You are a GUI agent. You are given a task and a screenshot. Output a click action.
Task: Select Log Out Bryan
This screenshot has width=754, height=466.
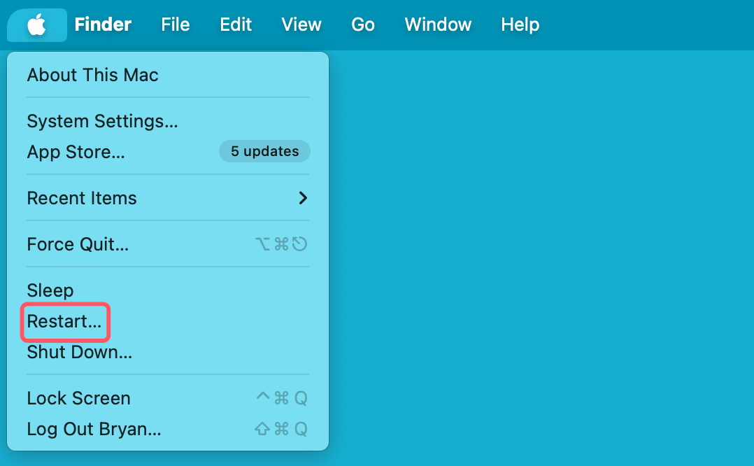click(x=94, y=429)
